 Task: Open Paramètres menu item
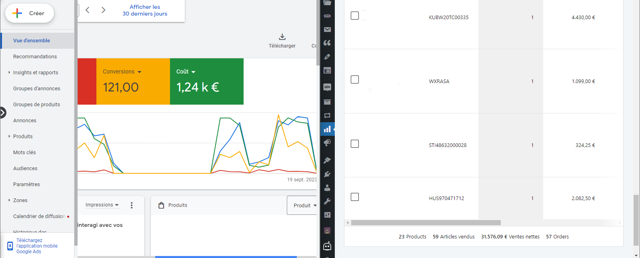(x=26, y=185)
